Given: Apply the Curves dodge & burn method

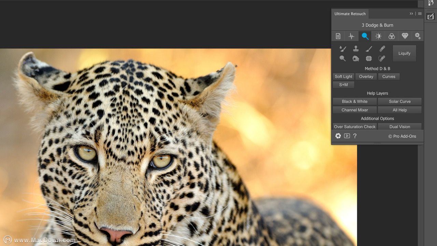Looking at the screenshot, I should (x=389, y=77).
